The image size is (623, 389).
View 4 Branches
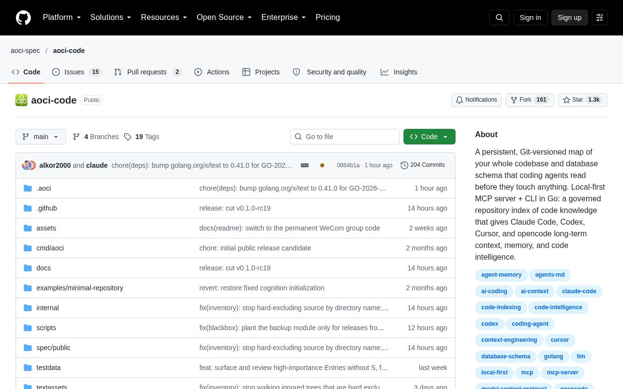[x=96, y=137]
